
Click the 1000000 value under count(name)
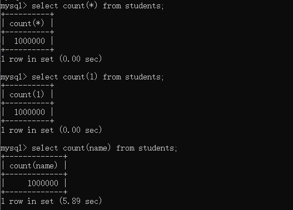click(43, 183)
